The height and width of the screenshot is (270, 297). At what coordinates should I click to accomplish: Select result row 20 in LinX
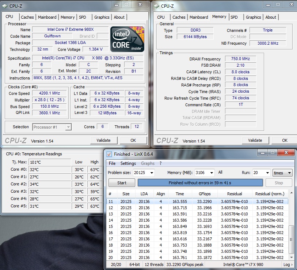[x=197, y=258]
